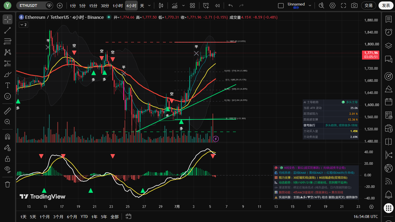Screen dimensions: 395x222
Task: Open the object tree layers panel
Action: (x=388, y=46)
